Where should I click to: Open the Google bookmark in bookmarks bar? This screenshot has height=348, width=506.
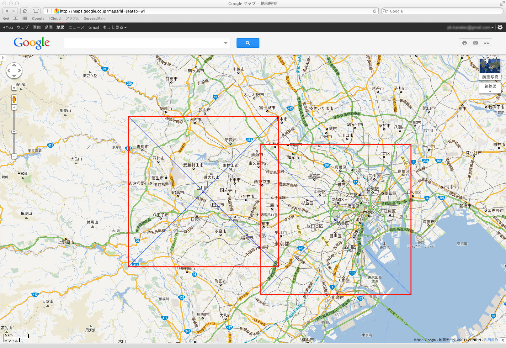[38, 18]
